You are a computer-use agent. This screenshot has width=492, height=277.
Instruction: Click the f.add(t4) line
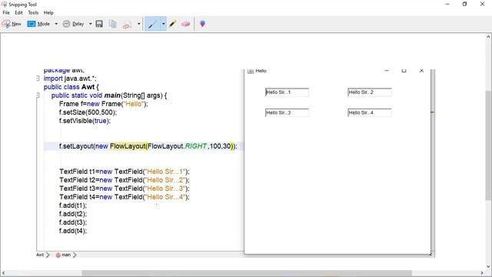(73, 231)
